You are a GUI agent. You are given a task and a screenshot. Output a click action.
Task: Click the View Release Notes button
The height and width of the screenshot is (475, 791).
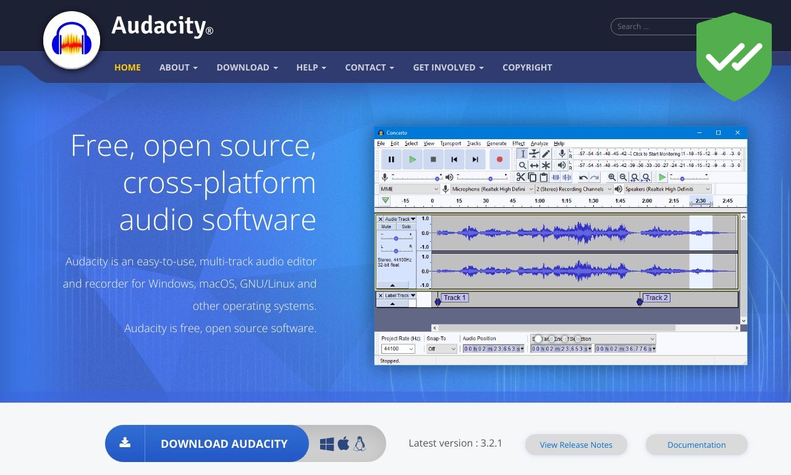coord(576,445)
